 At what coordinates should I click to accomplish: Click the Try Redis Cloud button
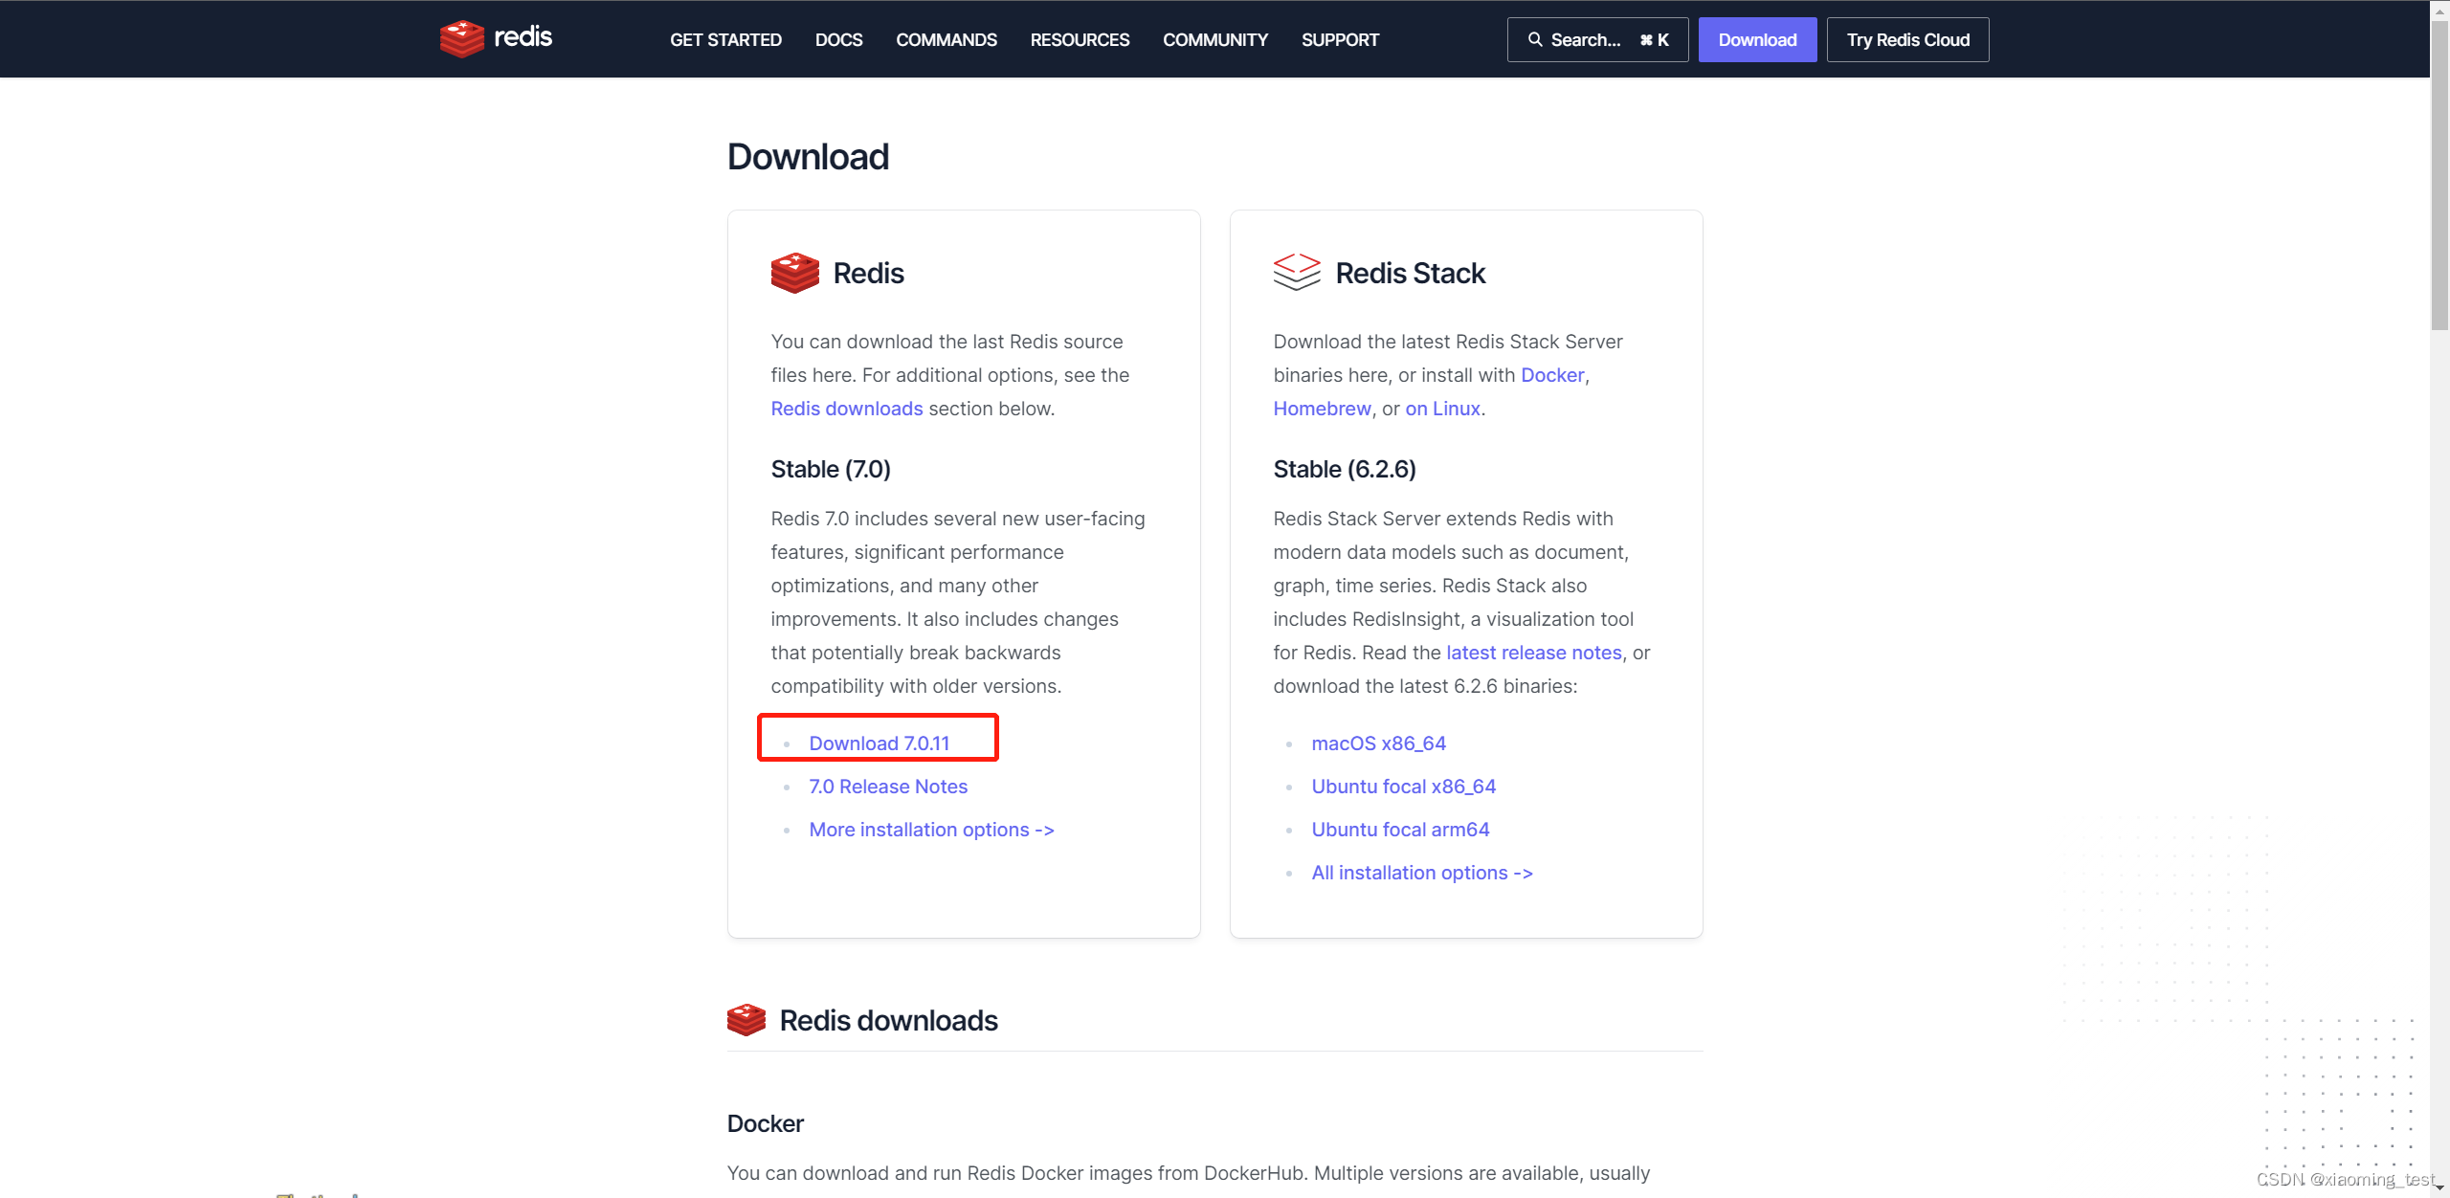click(x=1907, y=39)
